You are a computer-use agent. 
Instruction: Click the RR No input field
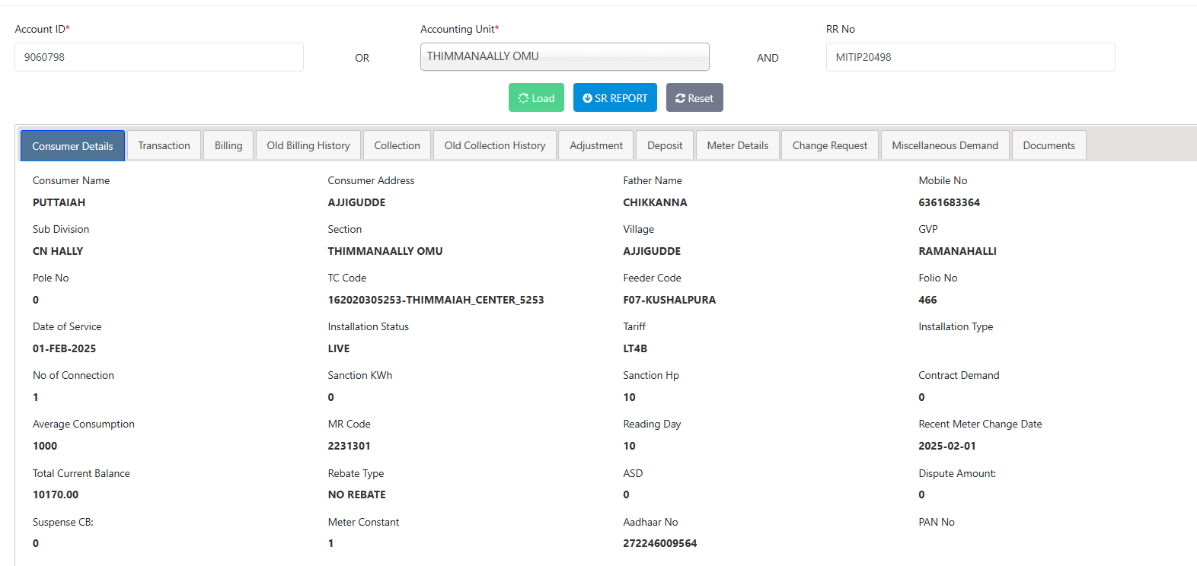969,57
